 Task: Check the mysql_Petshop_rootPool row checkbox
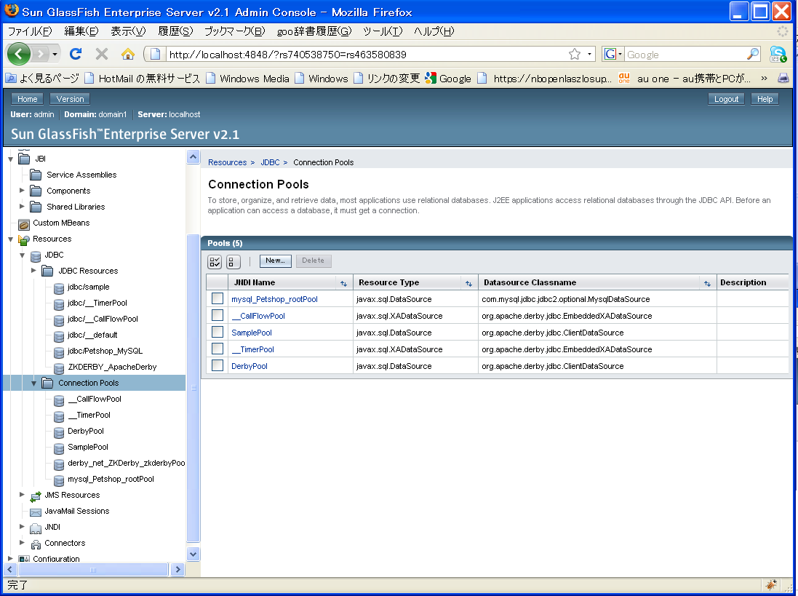click(218, 299)
